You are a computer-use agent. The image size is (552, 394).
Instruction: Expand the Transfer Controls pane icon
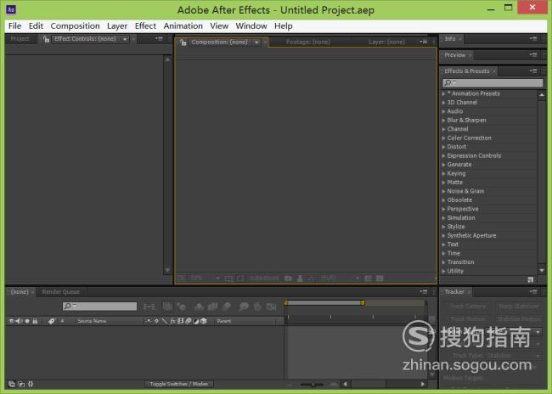pyautogui.click(x=21, y=384)
